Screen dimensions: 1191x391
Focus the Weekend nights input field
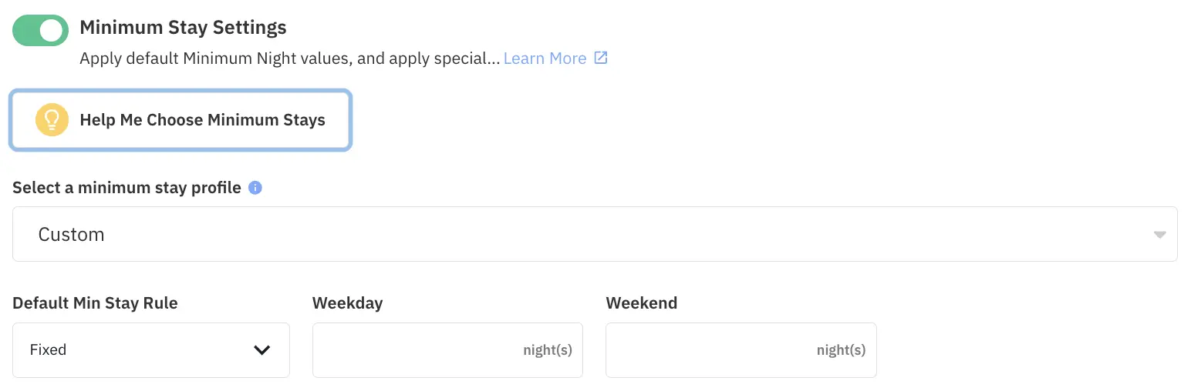710,350
